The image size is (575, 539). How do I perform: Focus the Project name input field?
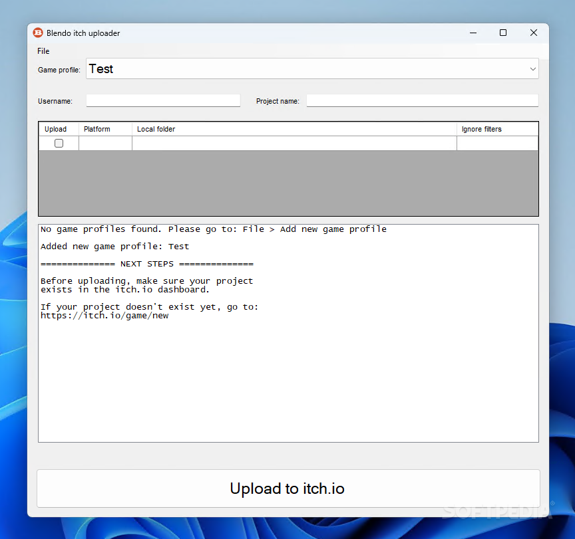click(x=423, y=101)
